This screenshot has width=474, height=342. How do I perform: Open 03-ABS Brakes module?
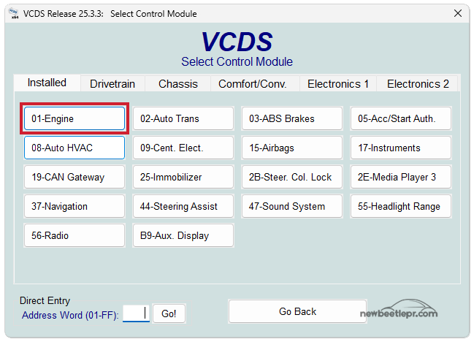(292, 118)
